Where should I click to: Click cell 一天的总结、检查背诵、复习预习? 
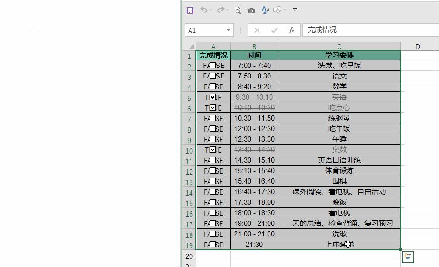coord(339,223)
